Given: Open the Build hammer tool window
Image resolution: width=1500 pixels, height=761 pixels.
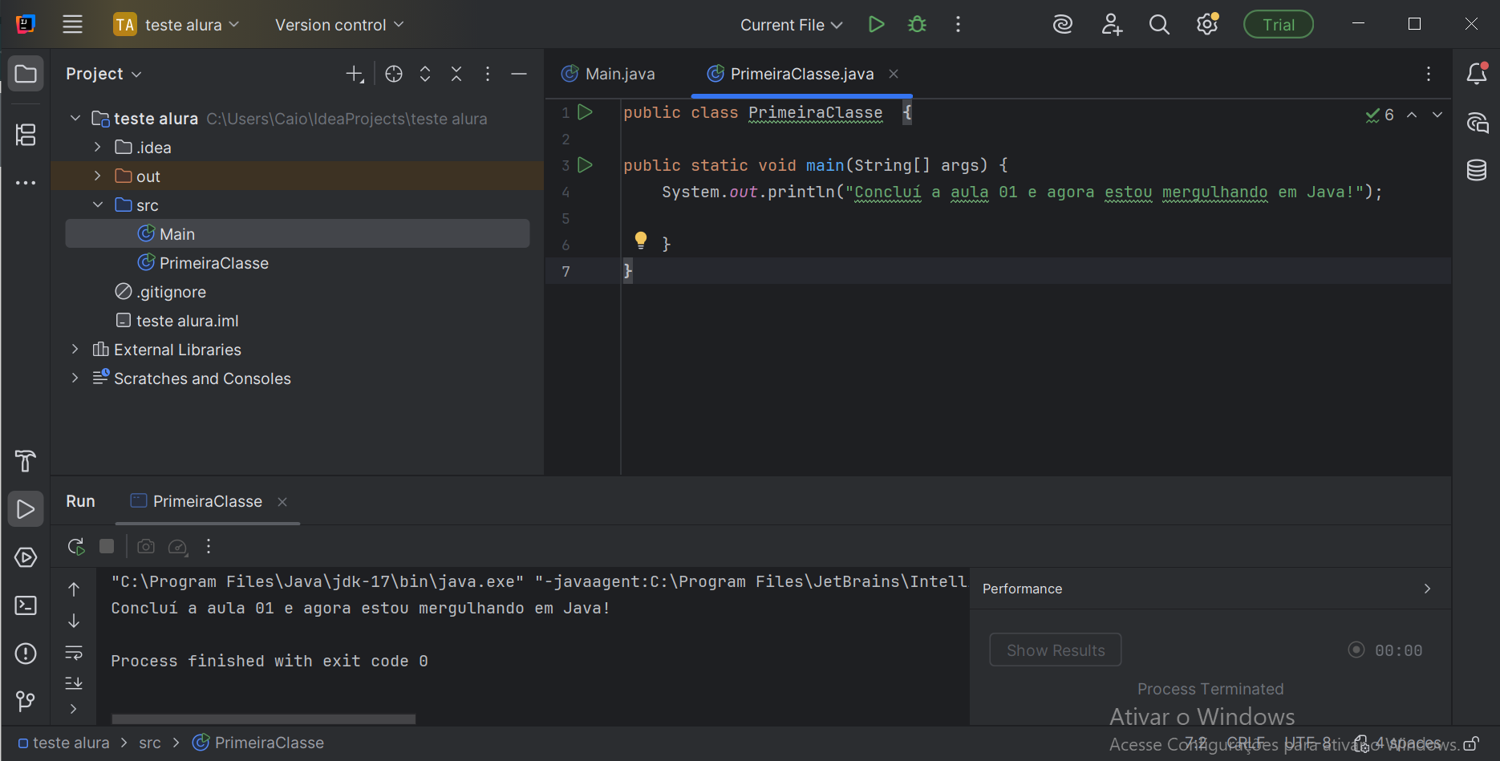Looking at the screenshot, I should (x=26, y=461).
